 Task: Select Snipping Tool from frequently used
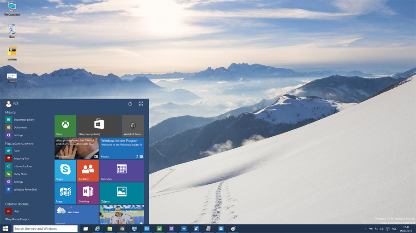point(21,158)
